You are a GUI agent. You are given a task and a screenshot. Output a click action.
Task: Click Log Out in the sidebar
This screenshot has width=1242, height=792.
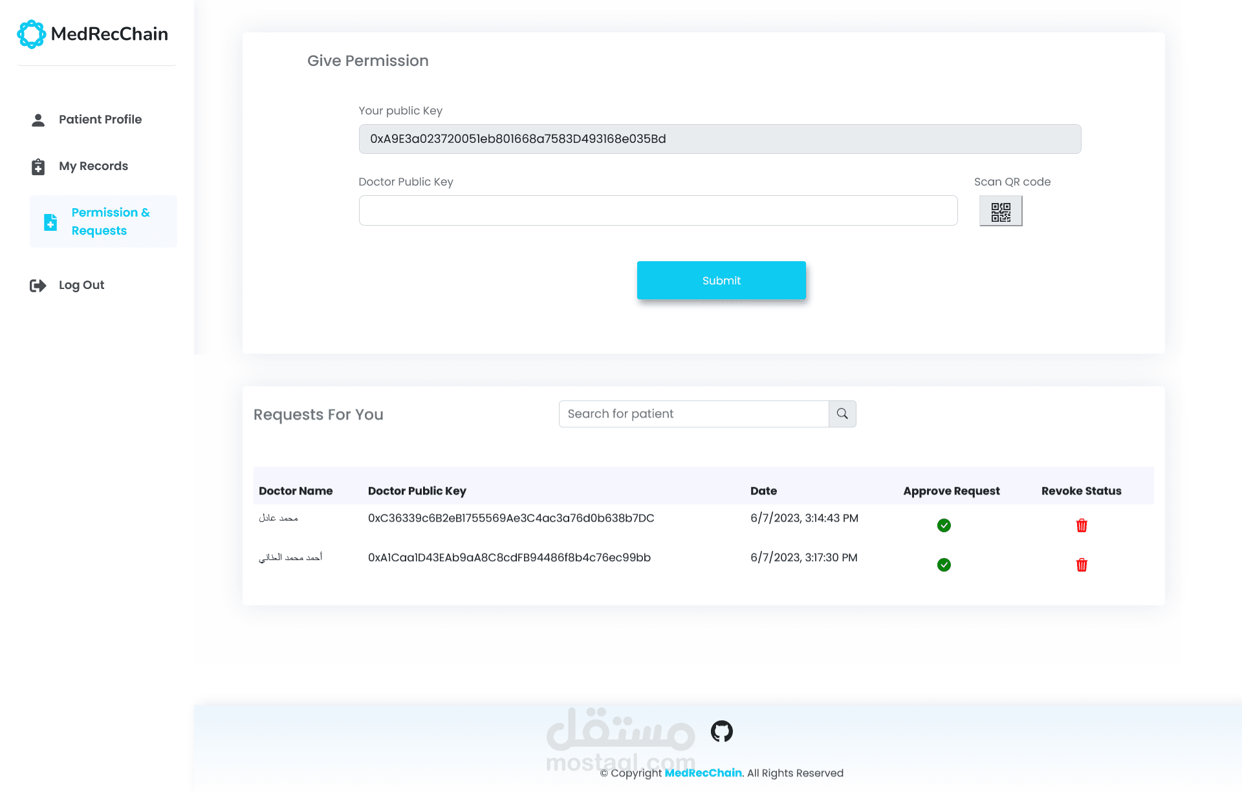(x=82, y=285)
